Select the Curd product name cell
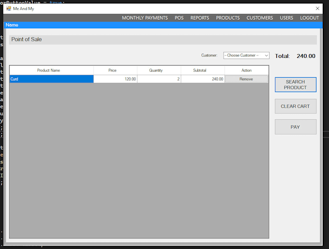329x249 pixels. (52, 79)
